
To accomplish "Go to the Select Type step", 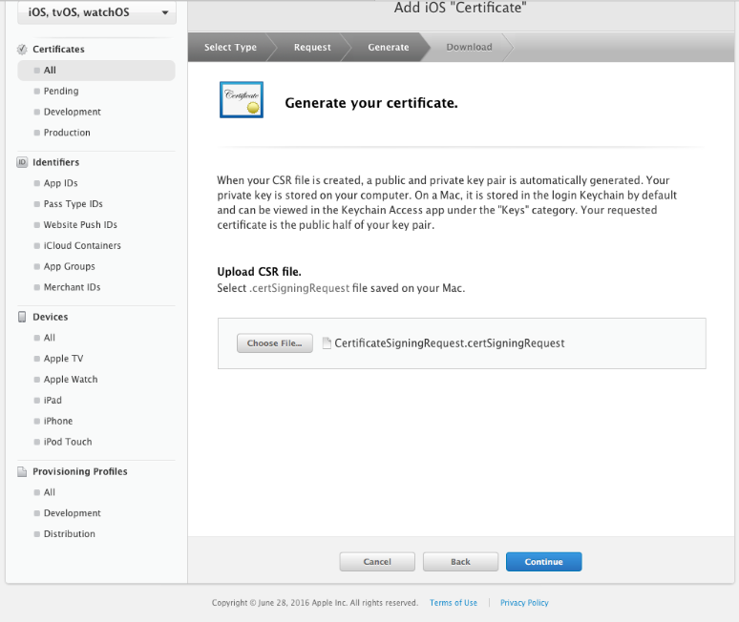I will [x=230, y=47].
